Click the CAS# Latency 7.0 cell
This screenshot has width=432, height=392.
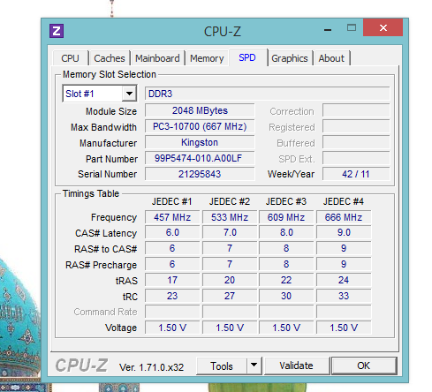tap(230, 232)
